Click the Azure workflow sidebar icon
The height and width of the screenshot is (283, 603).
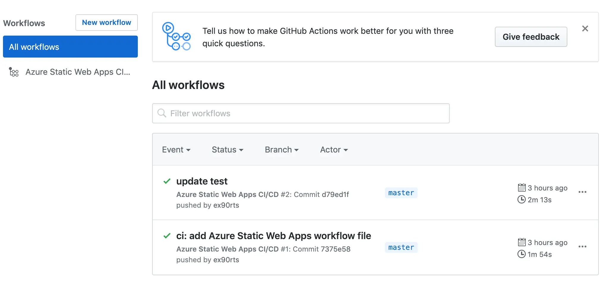[14, 72]
